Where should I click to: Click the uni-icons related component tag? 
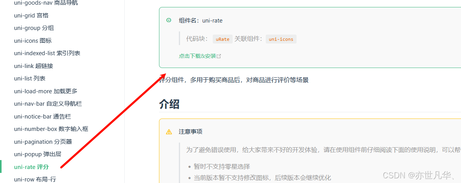pyautogui.click(x=281, y=39)
